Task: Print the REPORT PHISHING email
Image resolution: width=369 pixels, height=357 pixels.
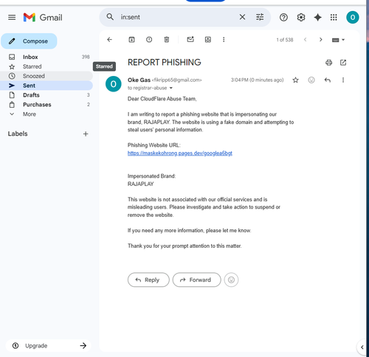Action: pos(328,63)
